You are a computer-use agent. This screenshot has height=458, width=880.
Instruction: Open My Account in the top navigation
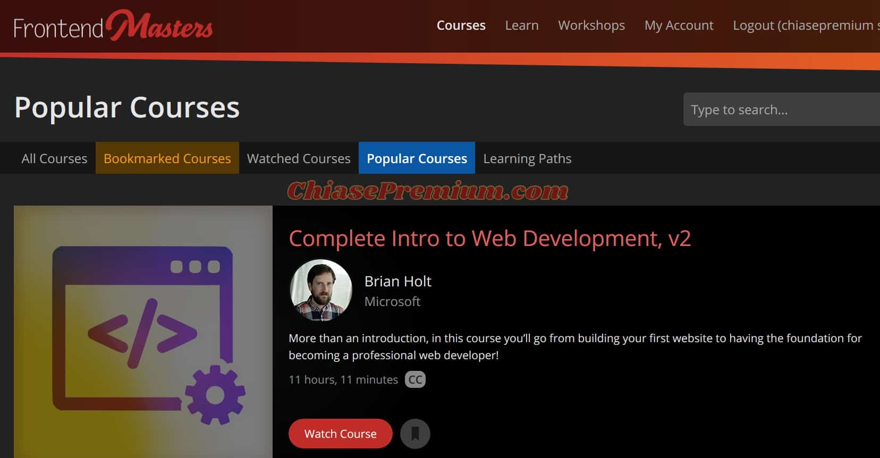[x=679, y=26]
